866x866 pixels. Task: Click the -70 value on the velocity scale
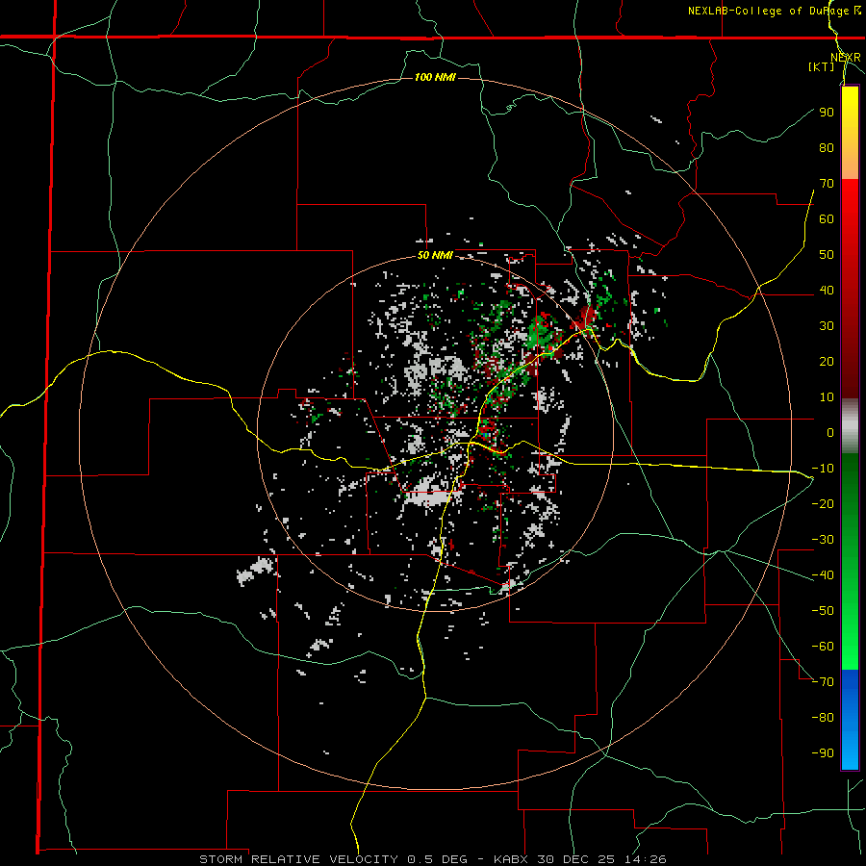pyautogui.click(x=823, y=682)
